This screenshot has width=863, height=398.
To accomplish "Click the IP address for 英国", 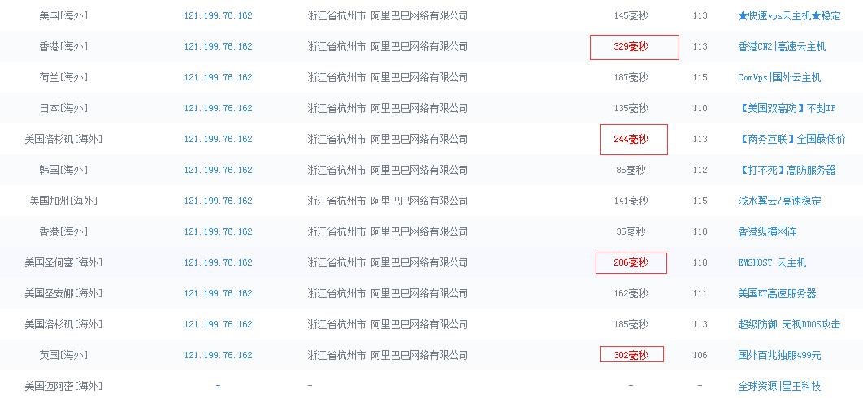I will pos(218,355).
